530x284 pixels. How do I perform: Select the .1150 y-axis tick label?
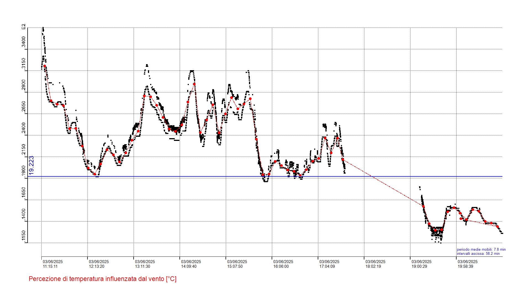tap(24, 237)
